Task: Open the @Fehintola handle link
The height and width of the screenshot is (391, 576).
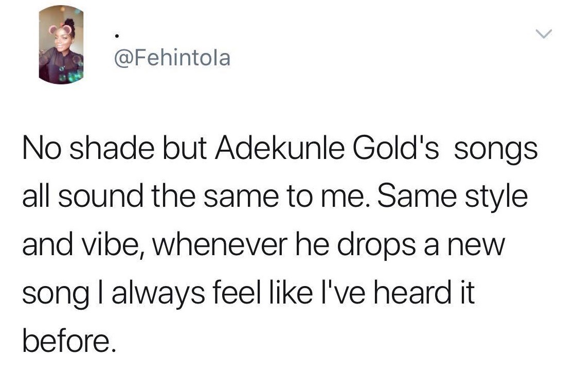Action: (171, 58)
